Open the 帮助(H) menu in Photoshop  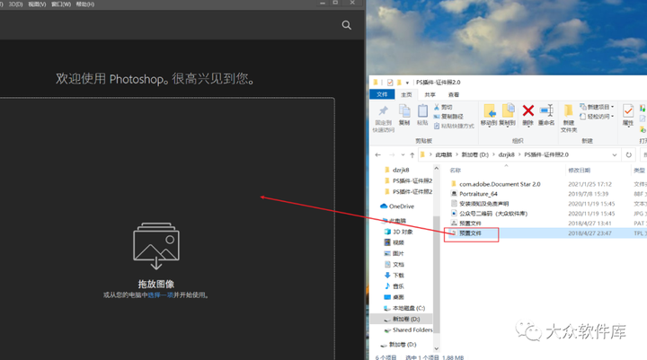point(85,4)
